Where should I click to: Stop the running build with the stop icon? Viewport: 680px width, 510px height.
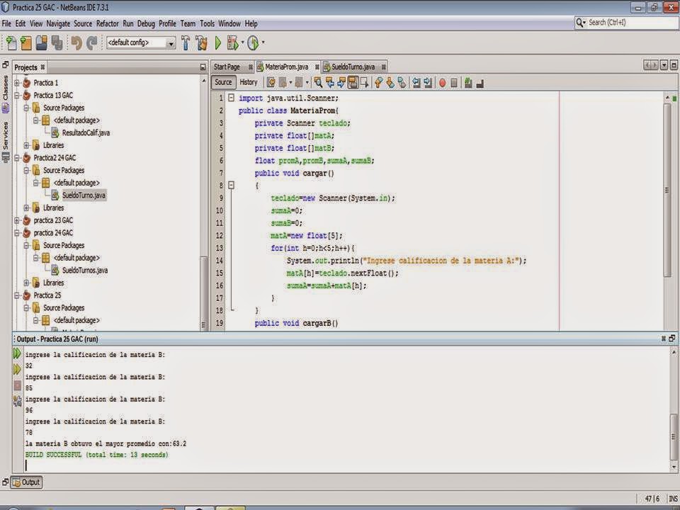tap(17, 385)
